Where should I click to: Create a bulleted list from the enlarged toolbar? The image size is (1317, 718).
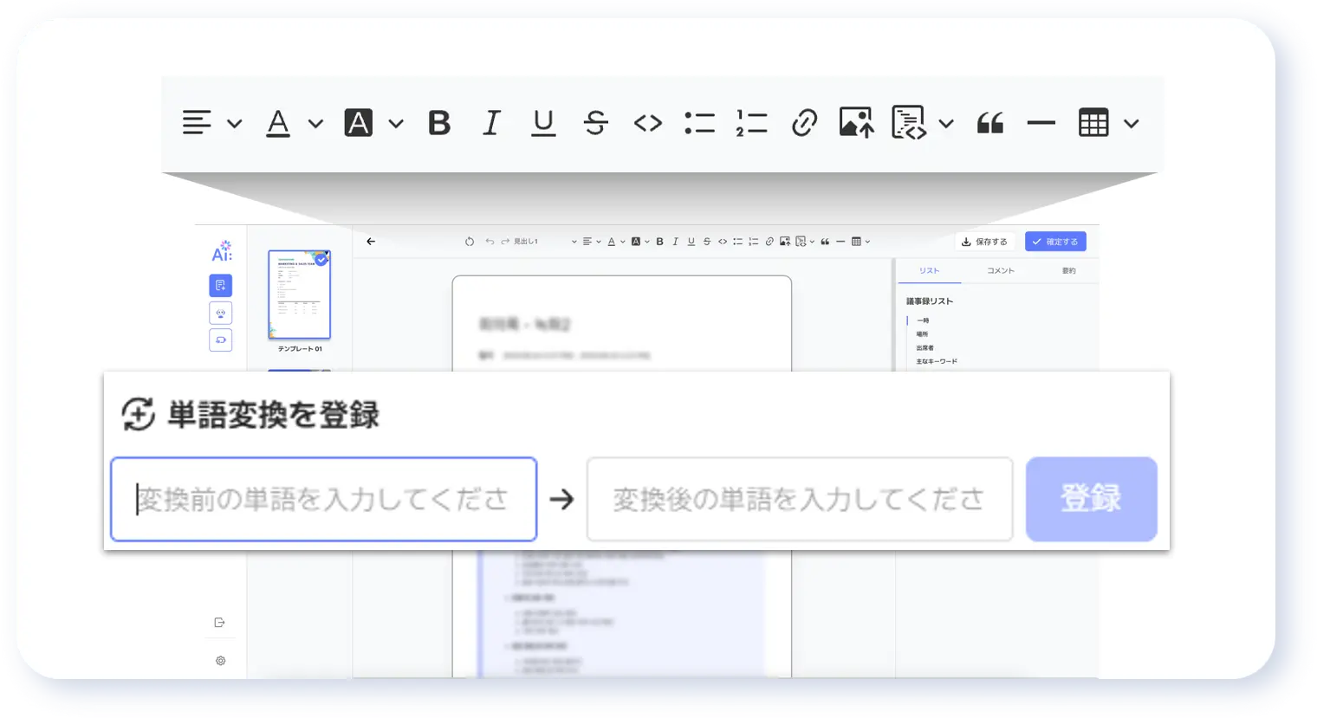(699, 123)
